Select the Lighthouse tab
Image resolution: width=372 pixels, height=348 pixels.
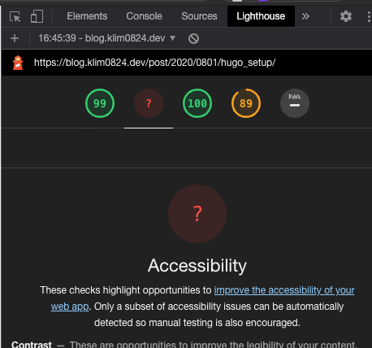(261, 16)
